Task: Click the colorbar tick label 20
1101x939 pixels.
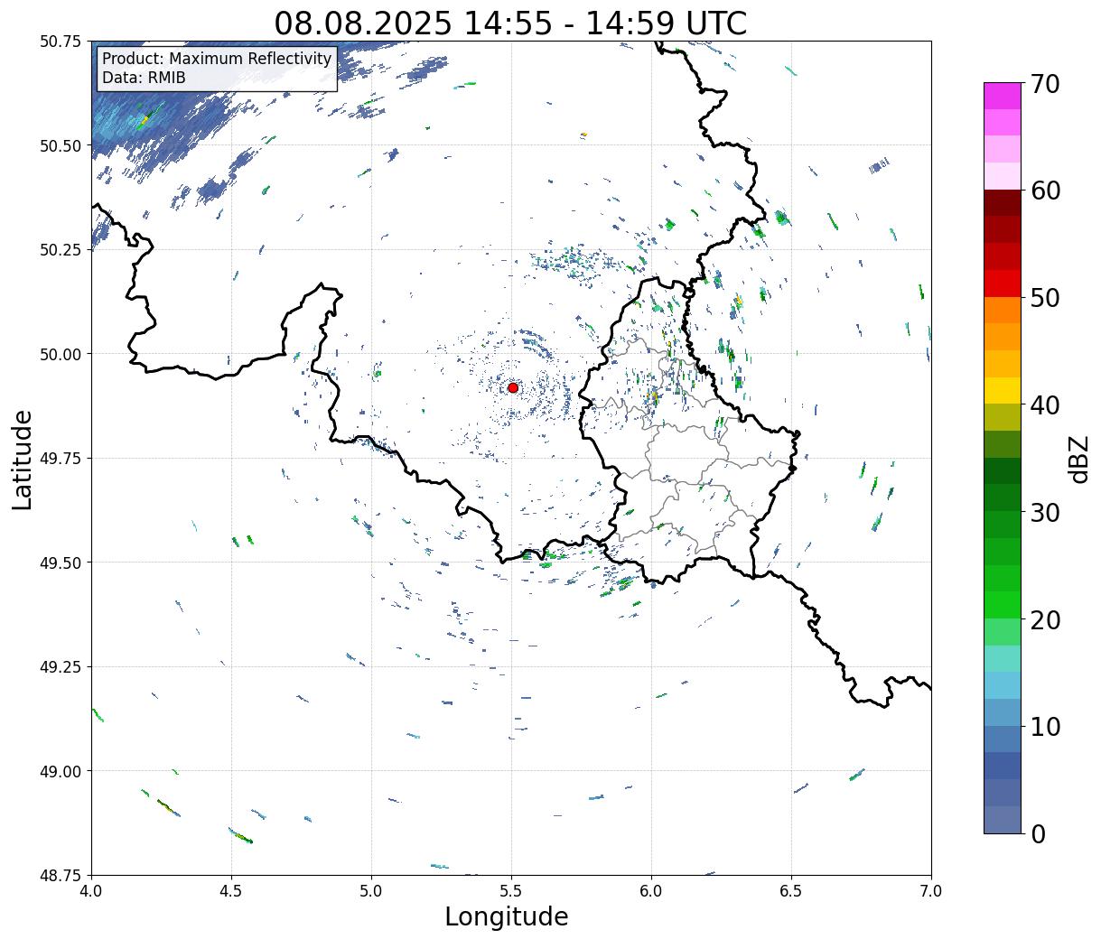Action: pos(1044,619)
